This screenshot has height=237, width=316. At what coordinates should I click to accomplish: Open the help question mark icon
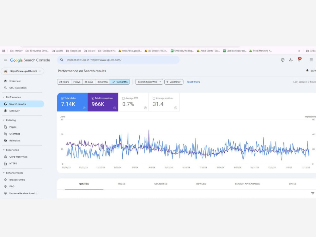pyautogui.click(x=283, y=60)
